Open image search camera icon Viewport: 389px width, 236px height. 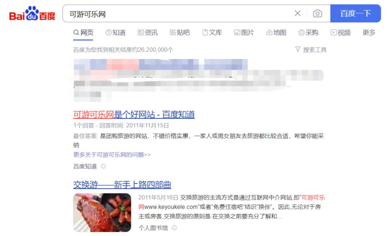[x=318, y=13]
